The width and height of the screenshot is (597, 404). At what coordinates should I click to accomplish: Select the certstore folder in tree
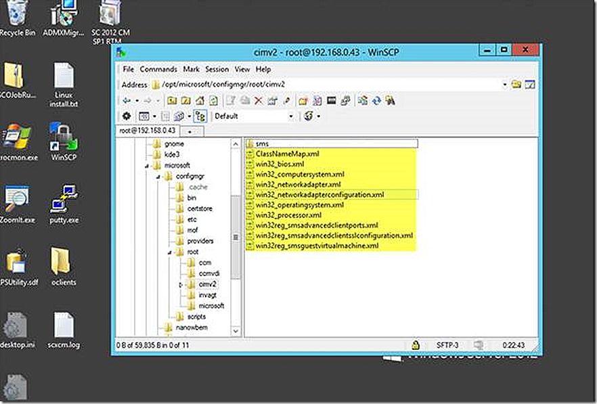[x=200, y=208]
